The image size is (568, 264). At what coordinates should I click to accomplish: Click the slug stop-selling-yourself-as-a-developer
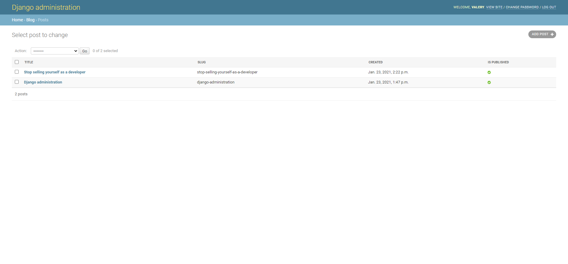[227, 72]
